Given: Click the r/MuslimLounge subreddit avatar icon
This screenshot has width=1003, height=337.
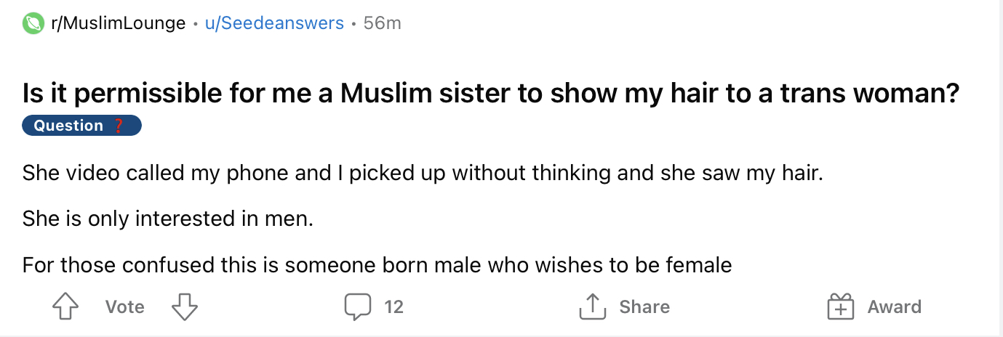Looking at the screenshot, I should (33, 24).
